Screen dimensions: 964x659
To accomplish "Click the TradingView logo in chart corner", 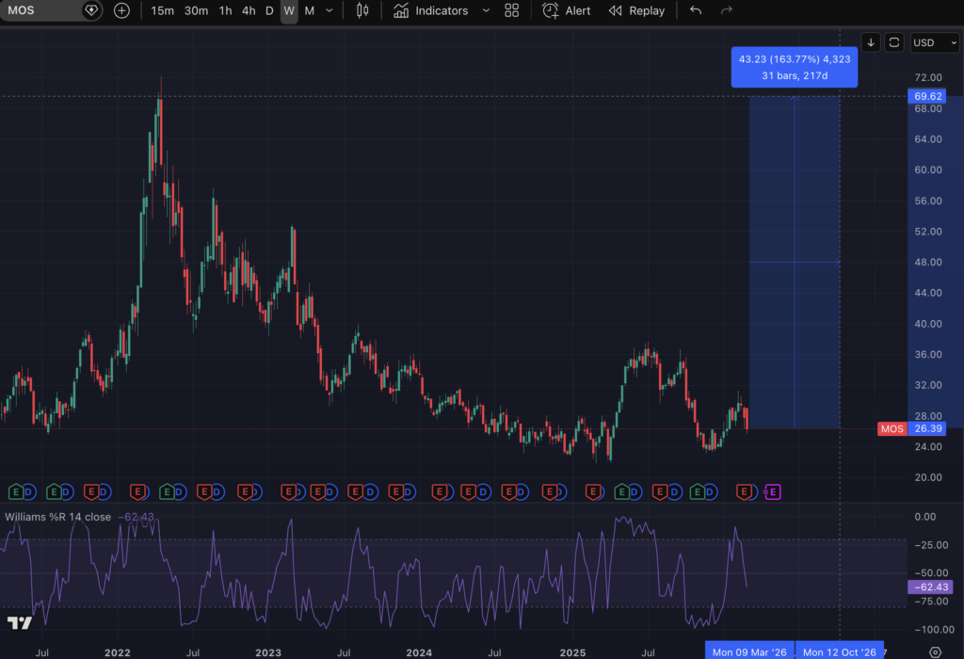I will click(x=19, y=623).
